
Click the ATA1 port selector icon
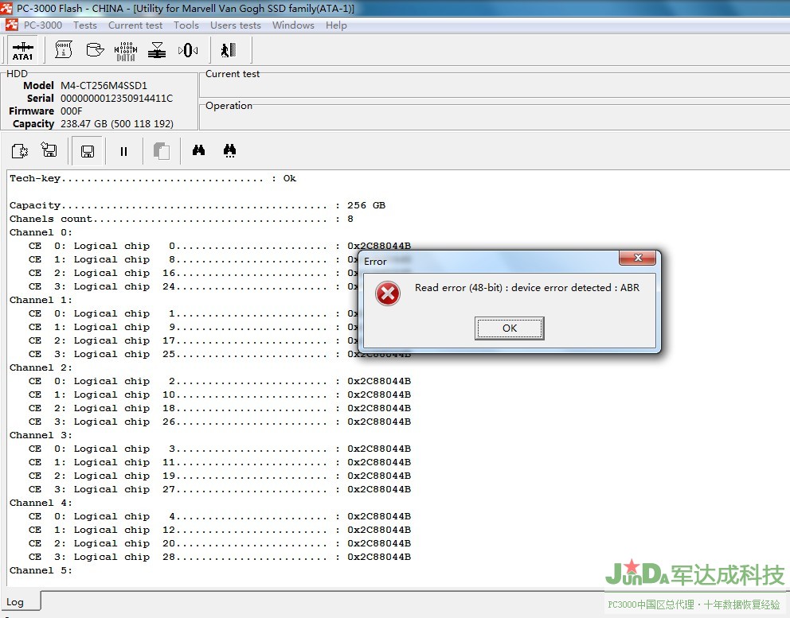[22, 50]
